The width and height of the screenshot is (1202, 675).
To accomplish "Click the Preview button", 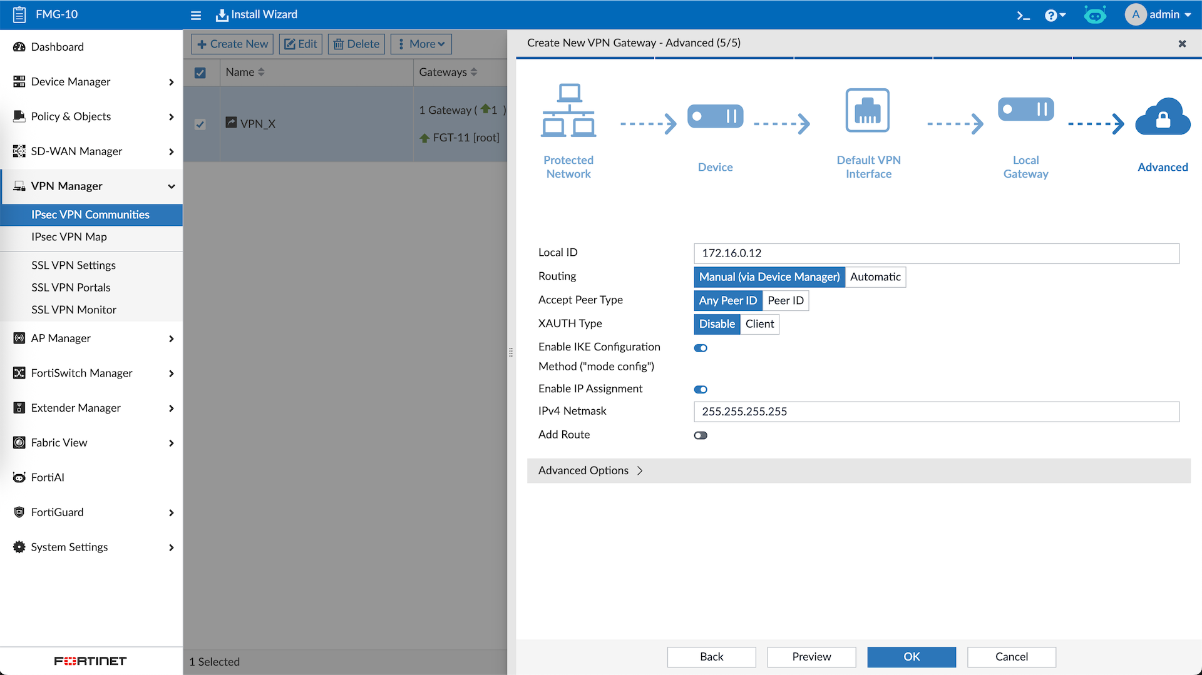I will [811, 656].
